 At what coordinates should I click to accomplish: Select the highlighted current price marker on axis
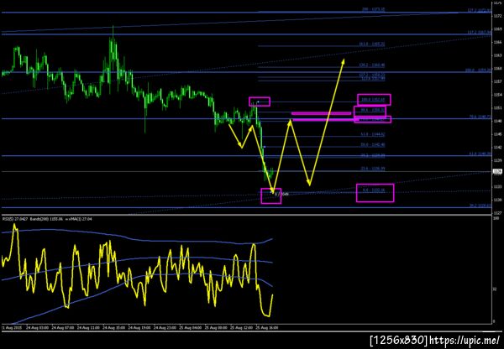coord(497,171)
